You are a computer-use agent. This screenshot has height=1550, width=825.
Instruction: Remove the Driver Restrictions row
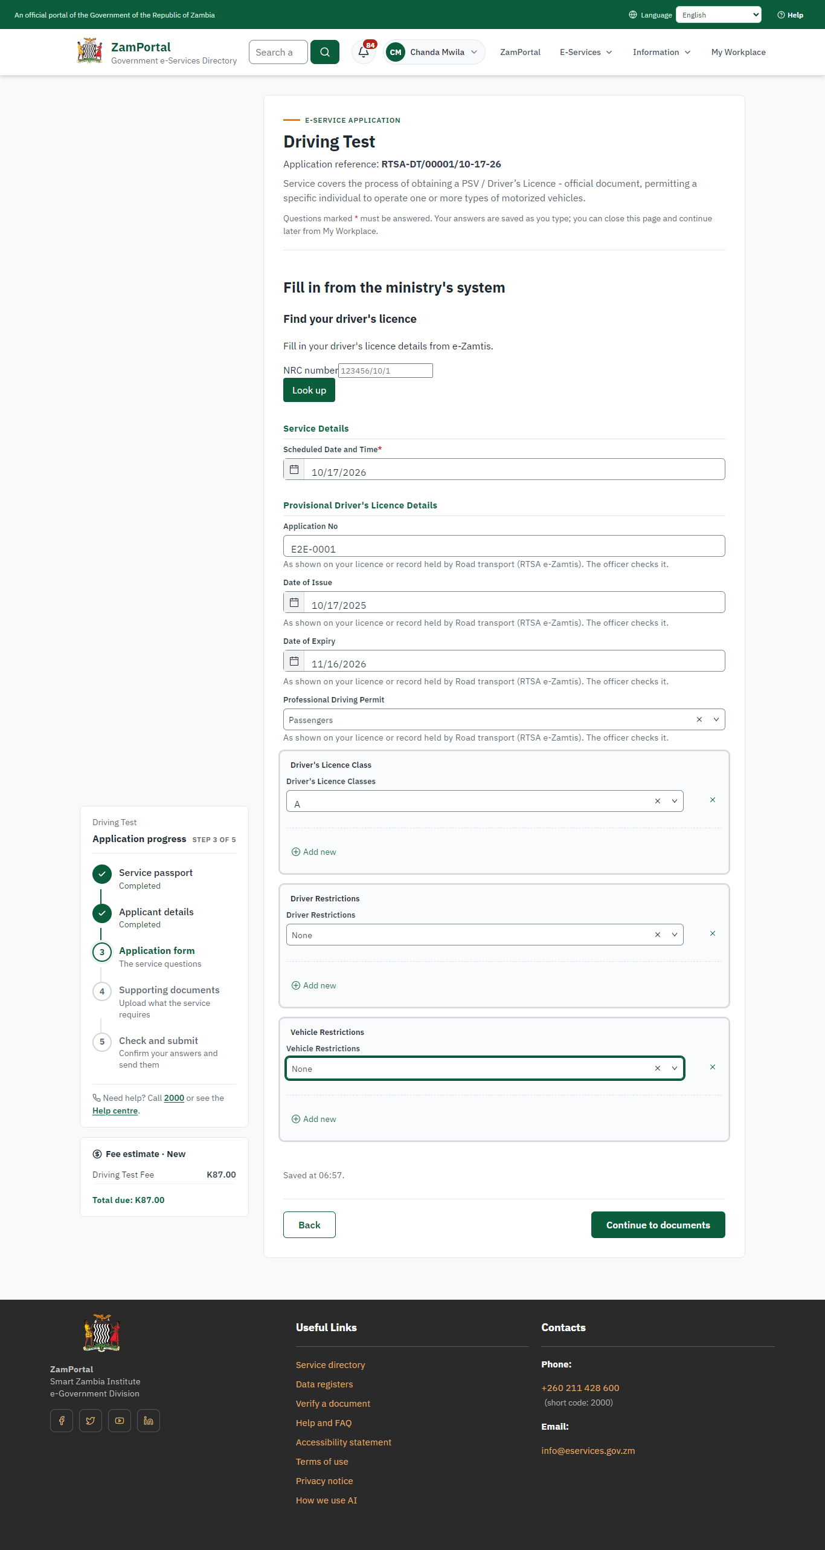[713, 933]
